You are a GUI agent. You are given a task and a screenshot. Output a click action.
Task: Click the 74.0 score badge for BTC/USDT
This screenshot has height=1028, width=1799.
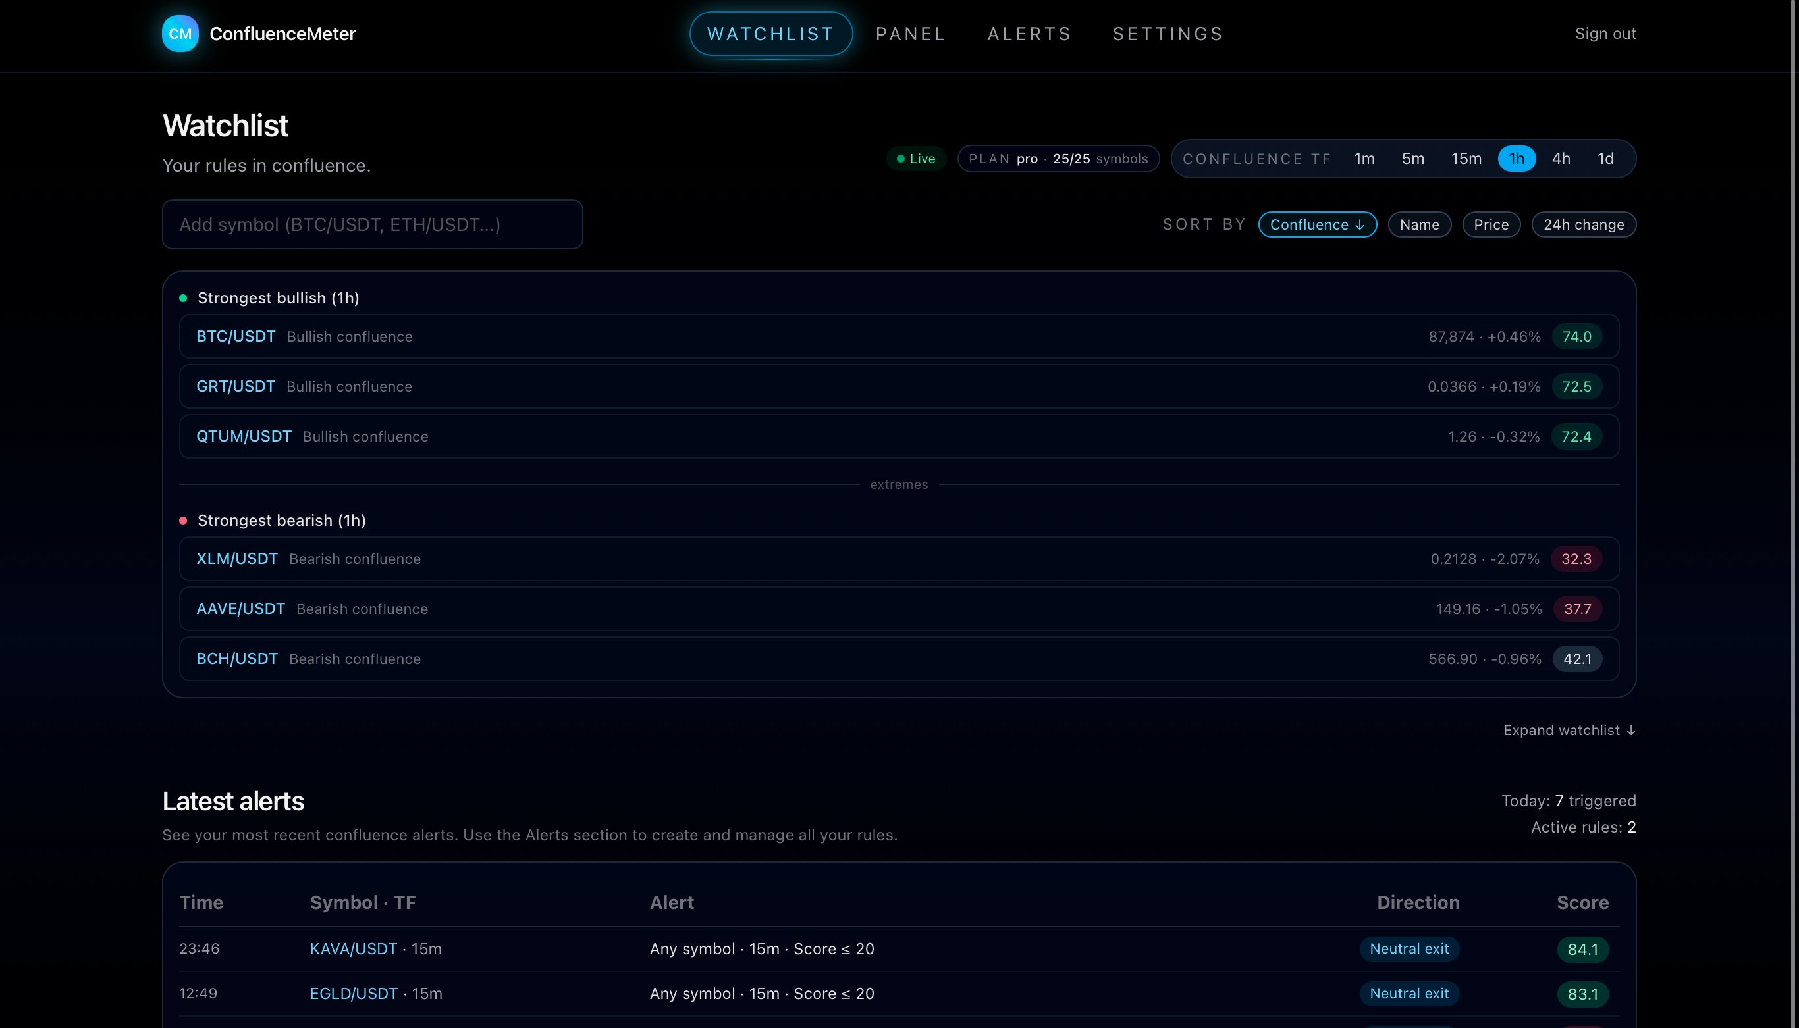tap(1576, 337)
